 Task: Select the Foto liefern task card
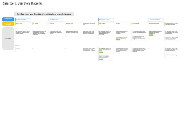(x=123, y=24)
